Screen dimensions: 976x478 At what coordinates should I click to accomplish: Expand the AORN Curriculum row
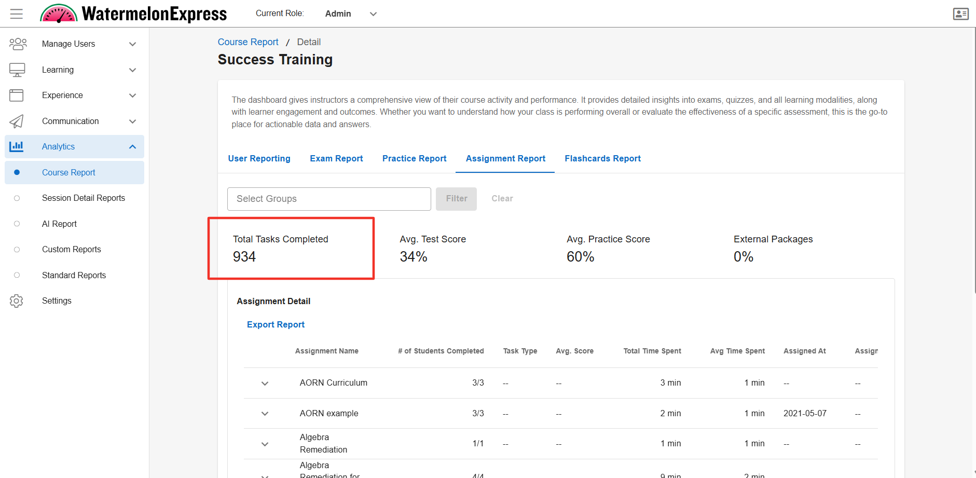click(265, 384)
